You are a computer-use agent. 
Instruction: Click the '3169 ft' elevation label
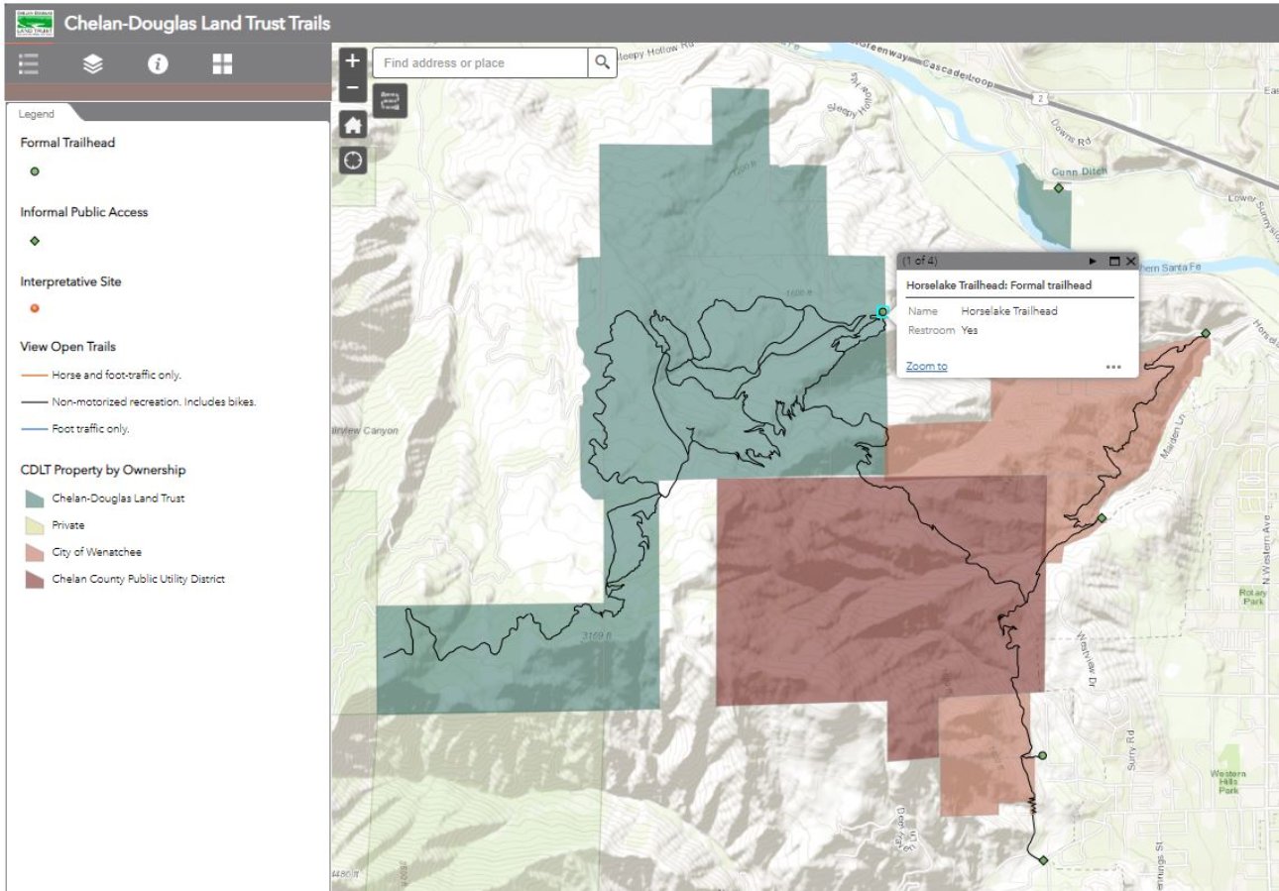(599, 635)
